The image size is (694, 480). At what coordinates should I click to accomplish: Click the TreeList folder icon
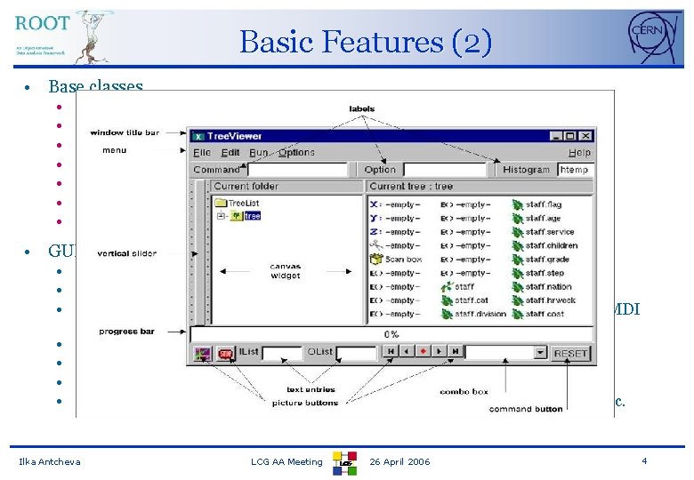221,204
